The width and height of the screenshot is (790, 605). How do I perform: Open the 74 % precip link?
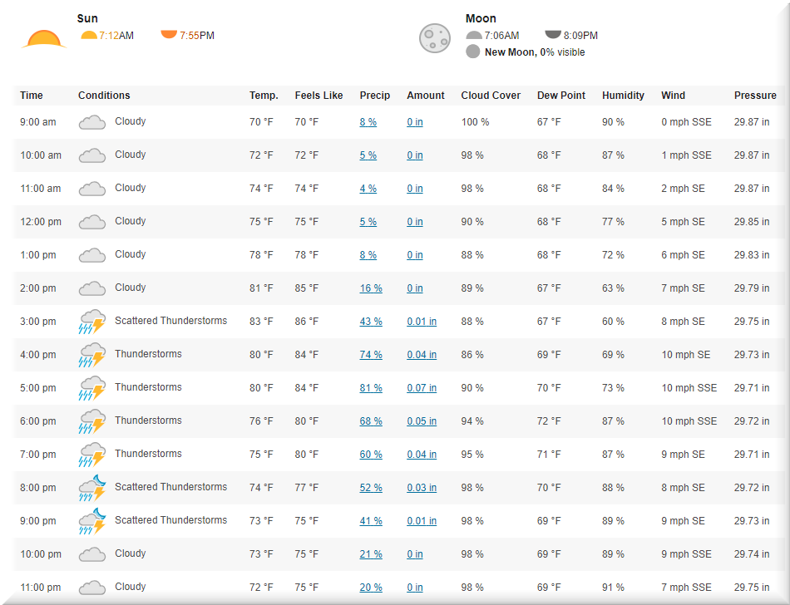tap(371, 355)
